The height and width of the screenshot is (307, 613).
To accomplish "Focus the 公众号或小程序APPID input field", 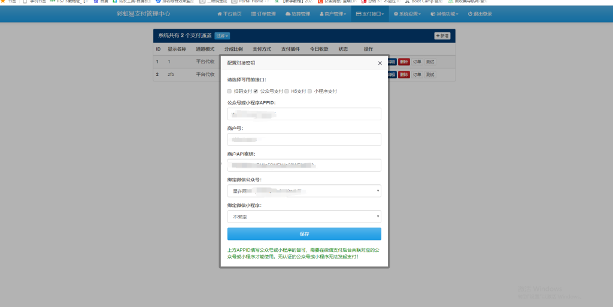I will pyautogui.click(x=304, y=114).
